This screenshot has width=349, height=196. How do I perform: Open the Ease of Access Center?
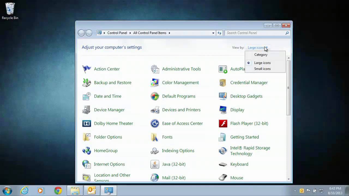pyautogui.click(x=182, y=123)
